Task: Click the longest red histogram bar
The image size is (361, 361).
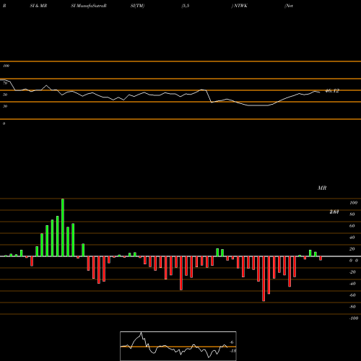Action: pyautogui.click(x=264, y=279)
